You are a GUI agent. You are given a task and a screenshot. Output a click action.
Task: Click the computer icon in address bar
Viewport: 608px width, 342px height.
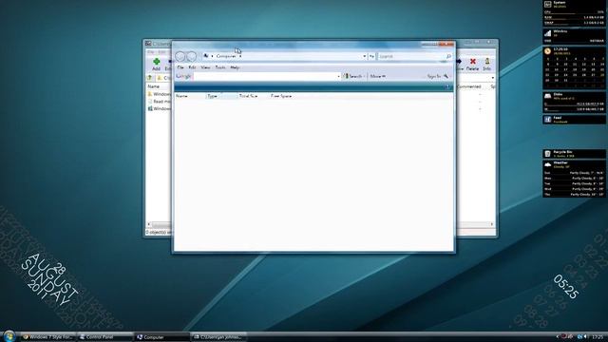pos(206,56)
